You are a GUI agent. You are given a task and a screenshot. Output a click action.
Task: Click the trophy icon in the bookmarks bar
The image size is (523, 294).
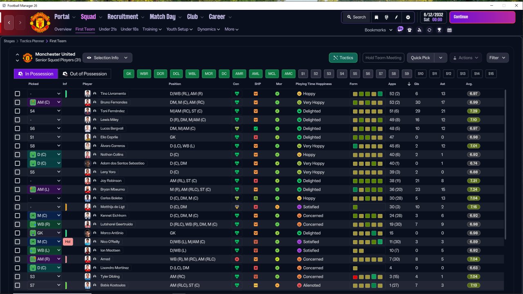click(x=439, y=30)
